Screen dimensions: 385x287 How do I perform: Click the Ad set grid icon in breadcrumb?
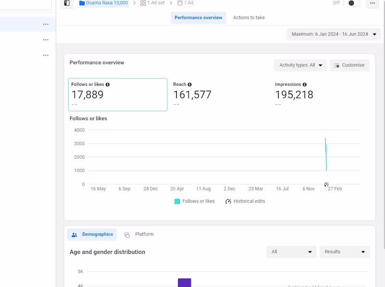pyautogui.click(x=142, y=3)
